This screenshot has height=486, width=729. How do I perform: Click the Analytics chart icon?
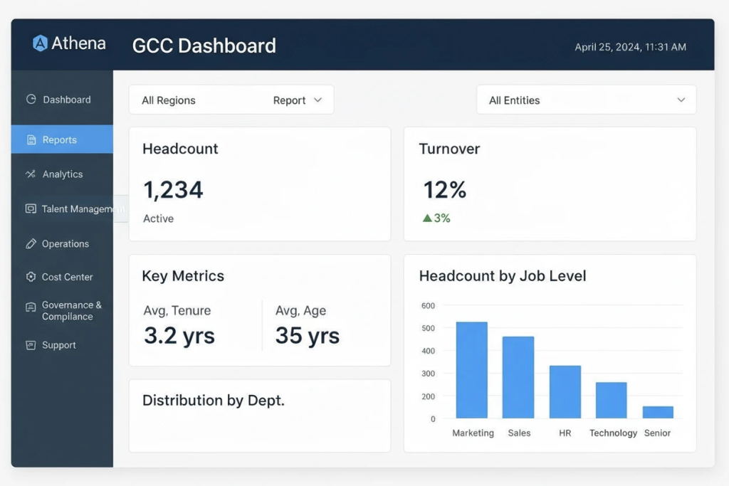click(x=31, y=174)
